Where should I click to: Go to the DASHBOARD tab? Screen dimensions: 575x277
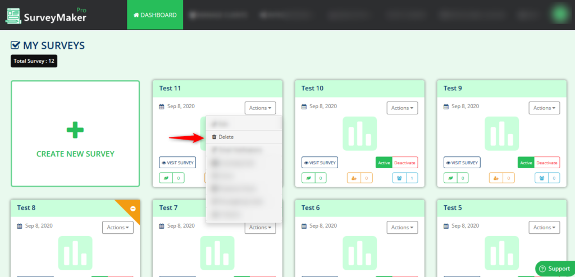click(x=155, y=15)
